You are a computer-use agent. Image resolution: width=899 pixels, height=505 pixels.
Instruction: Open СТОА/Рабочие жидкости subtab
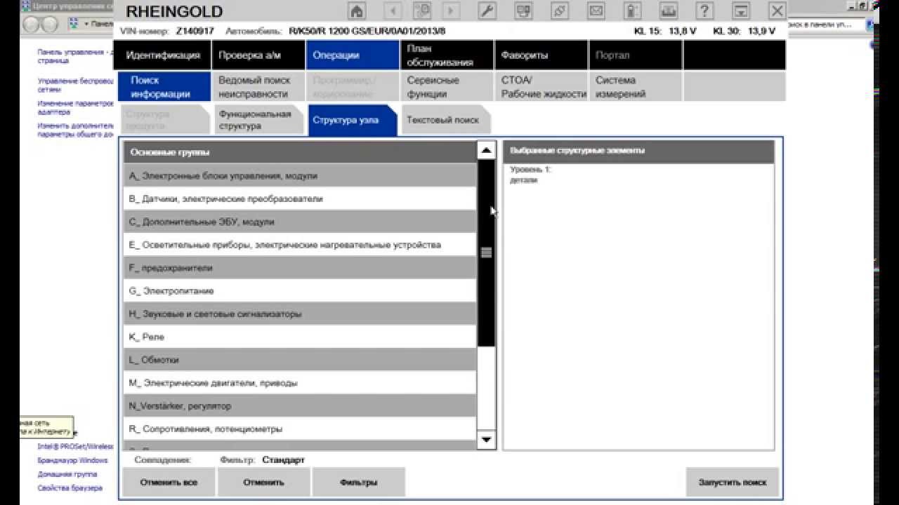(541, 87)
